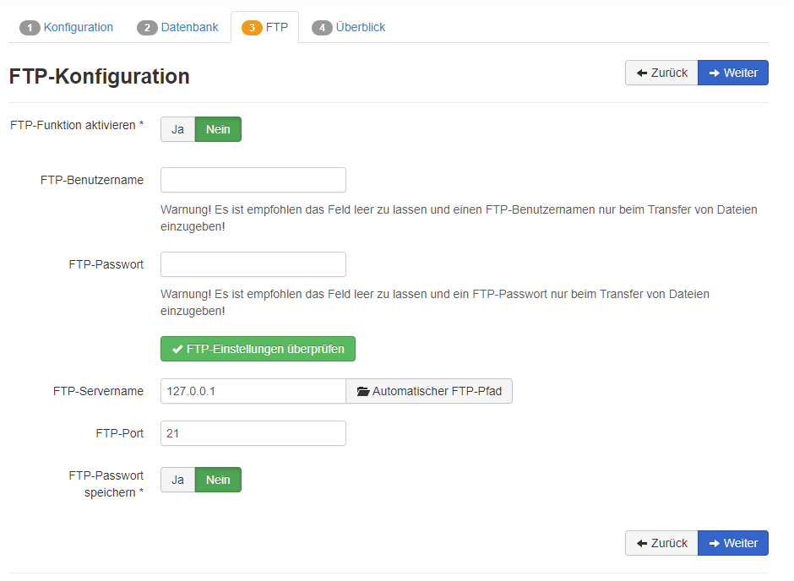This screenshot has height=581, width=794.
Task: Click the folder icon on Automatischer FTP-Pfad
Action: [363, 392]
